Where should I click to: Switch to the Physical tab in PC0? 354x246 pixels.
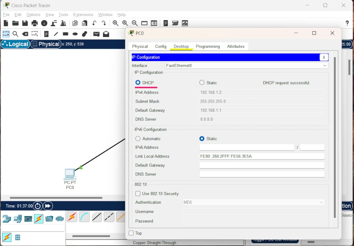coord(140,47)
